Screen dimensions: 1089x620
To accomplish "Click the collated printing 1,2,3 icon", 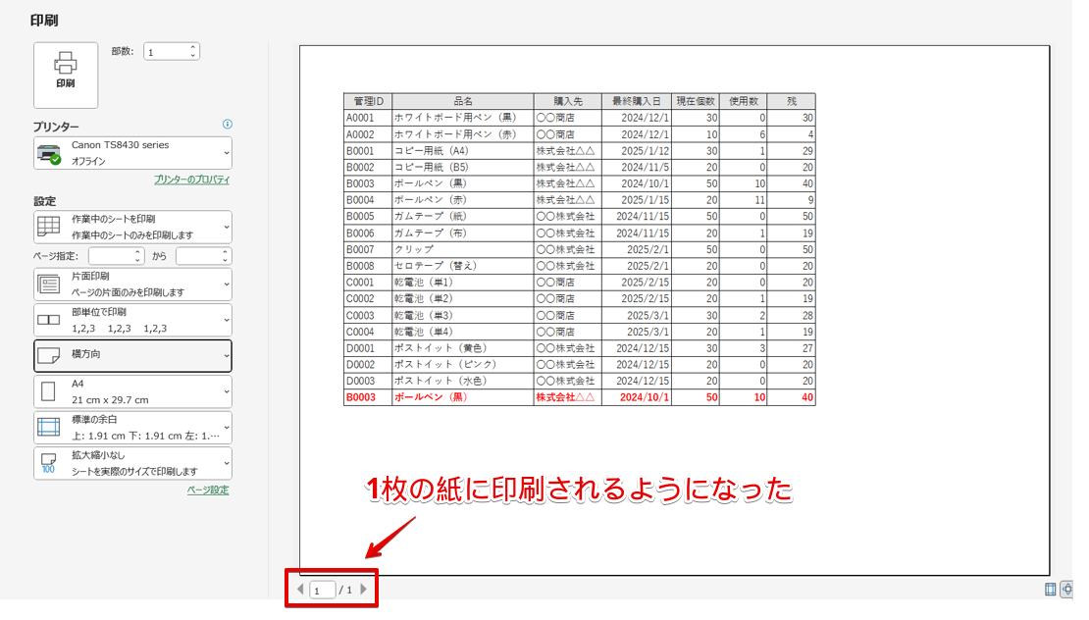I will (51, 319).
